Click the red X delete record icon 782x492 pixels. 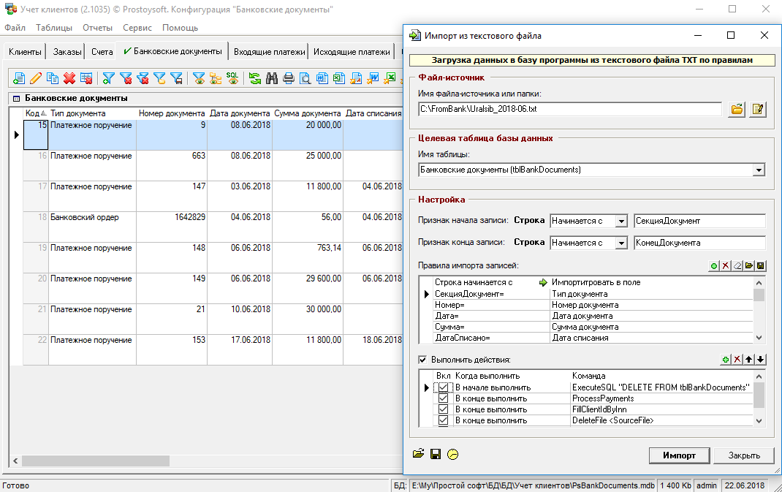point(69,78)
